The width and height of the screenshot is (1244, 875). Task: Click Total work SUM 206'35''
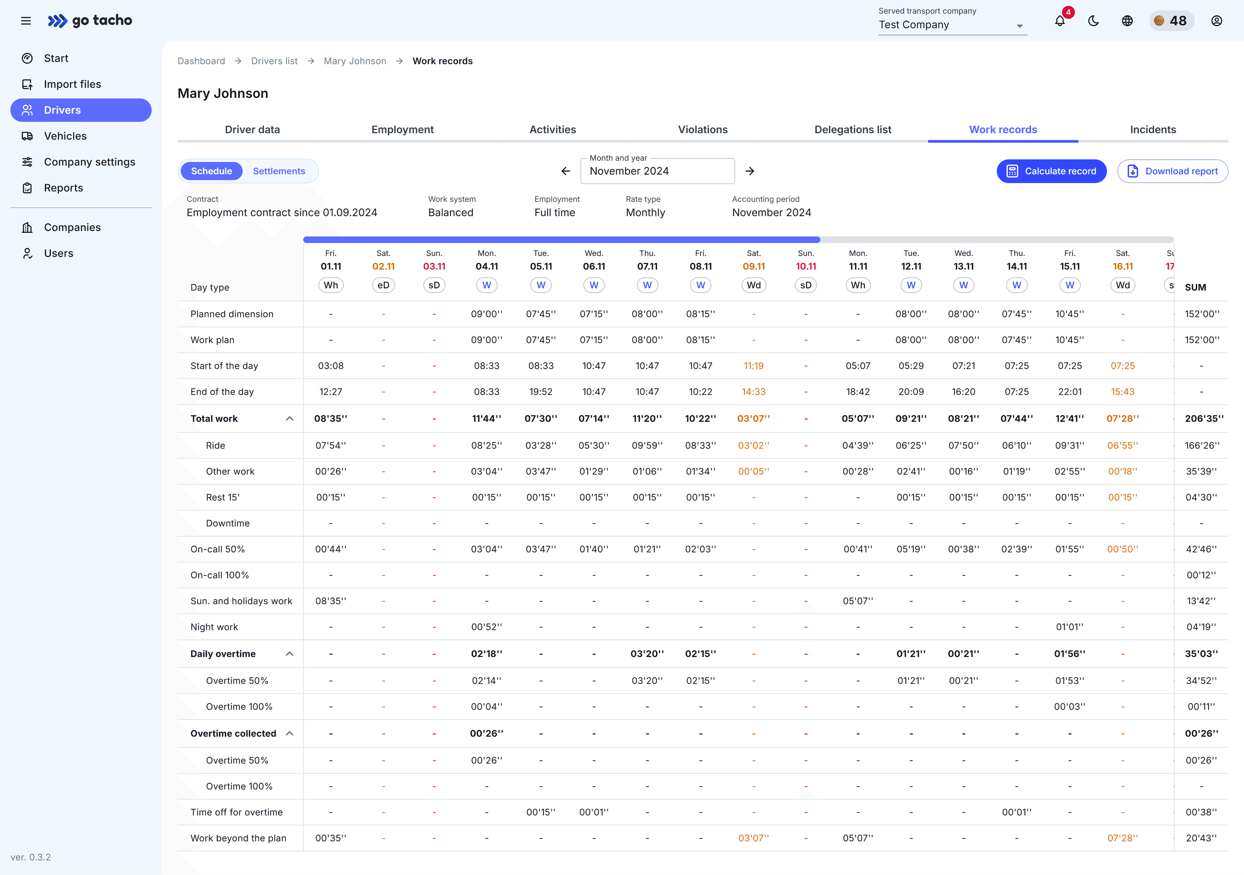[1204, 419]
